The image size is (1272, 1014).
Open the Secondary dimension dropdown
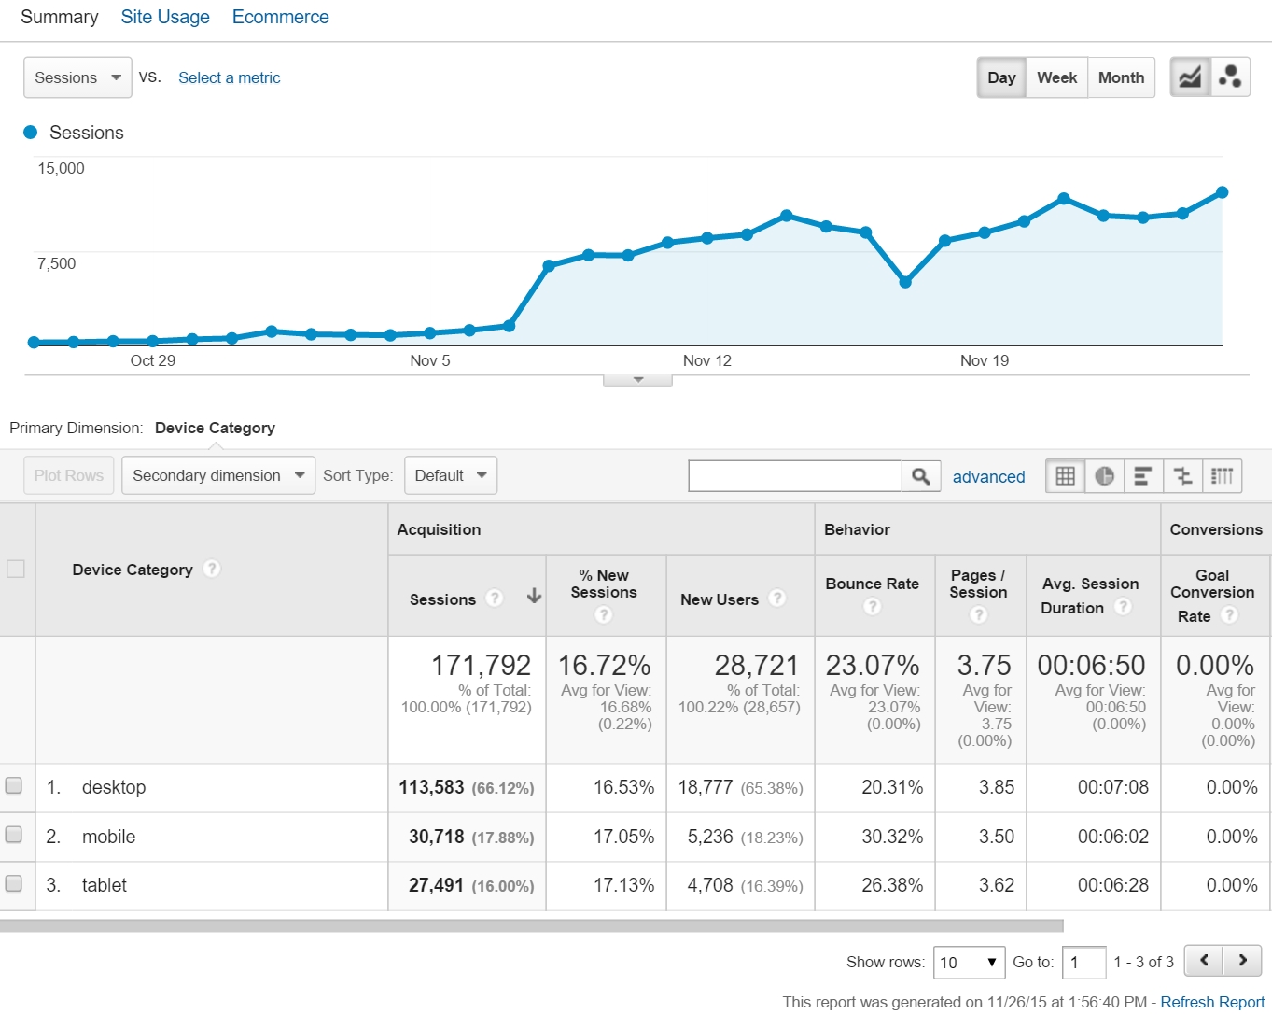[x=218, y=475]
